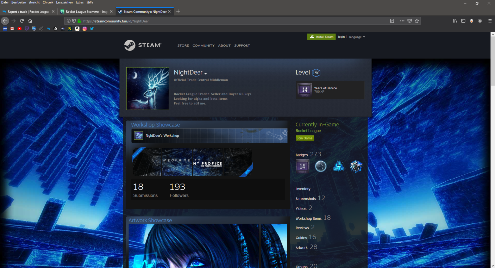
Task: Open the Screenshots 12 link
Action: coord(310,198)
